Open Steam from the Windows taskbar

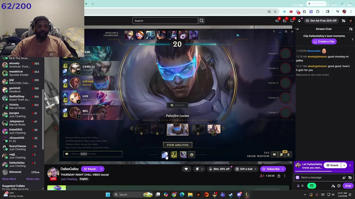(231, 195)
